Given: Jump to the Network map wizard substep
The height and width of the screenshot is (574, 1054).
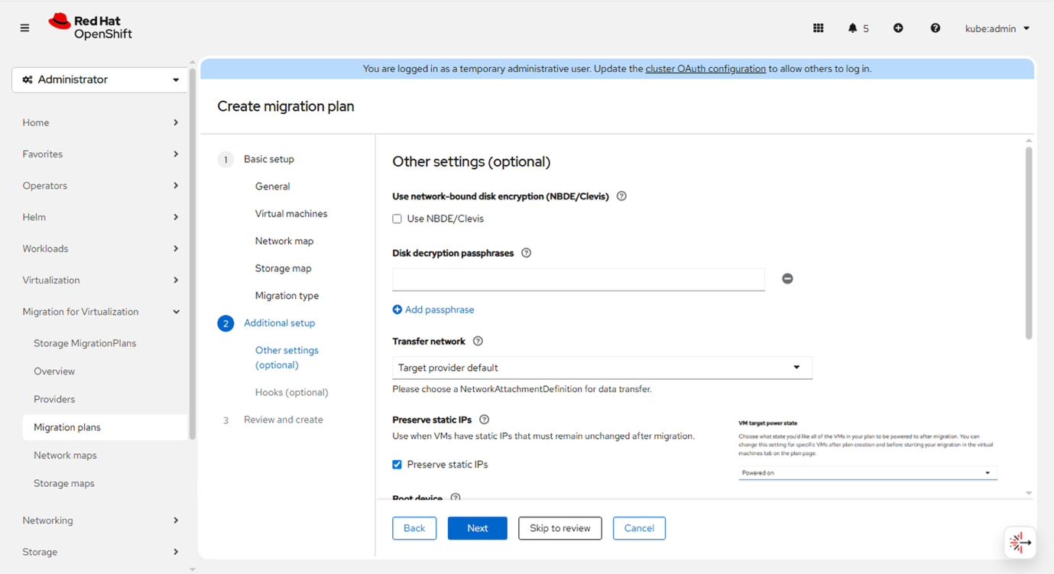Looking at the screenshot, I should click(x=284, y=242).
